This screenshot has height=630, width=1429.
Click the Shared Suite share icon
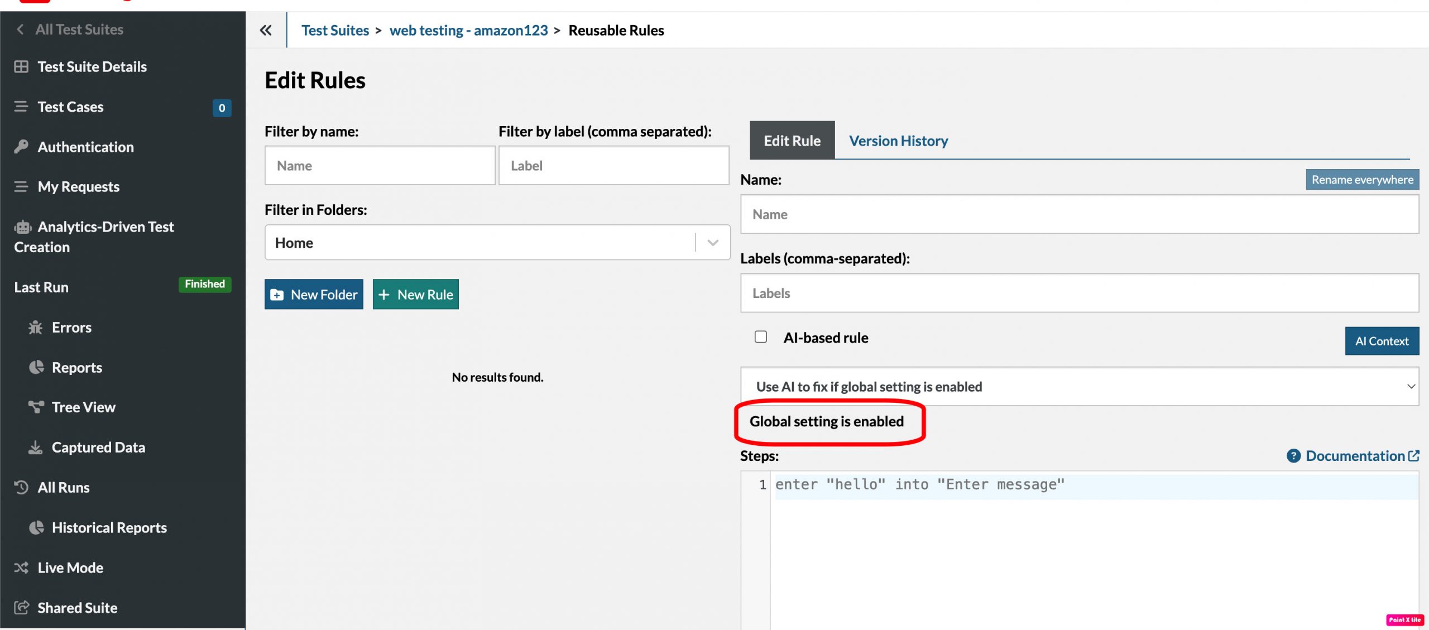[21, 608]
